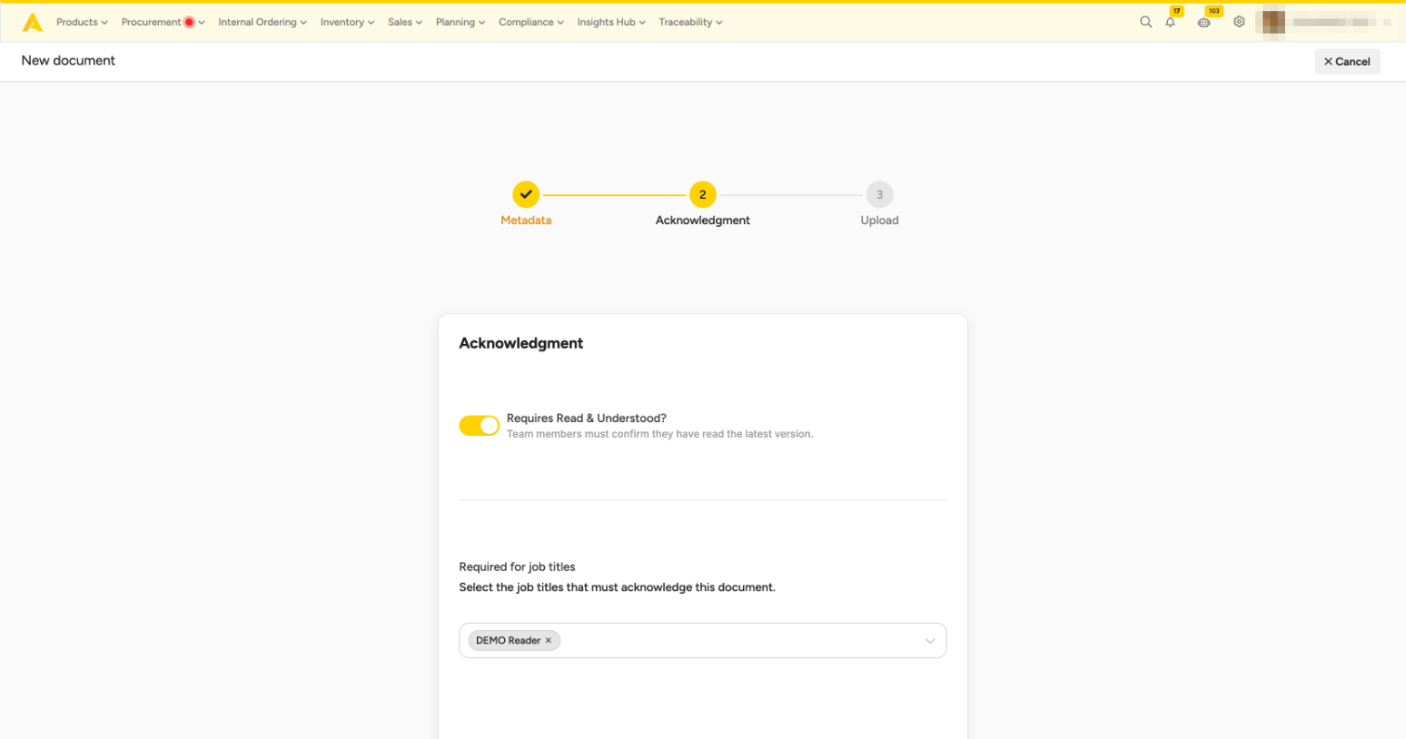Screen dimensions: 1406x739
Task: Click the Acknowledgment step label
Action: click(703, 220)
